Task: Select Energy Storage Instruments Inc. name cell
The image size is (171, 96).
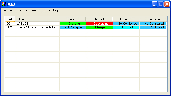Action: pyautogui.click(x=37, y=27)
